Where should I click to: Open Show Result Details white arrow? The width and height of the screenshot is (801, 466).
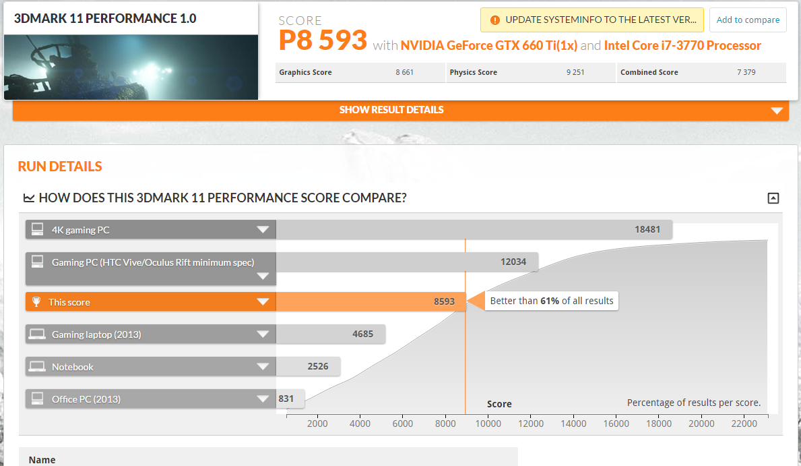[x=777, y=111]
